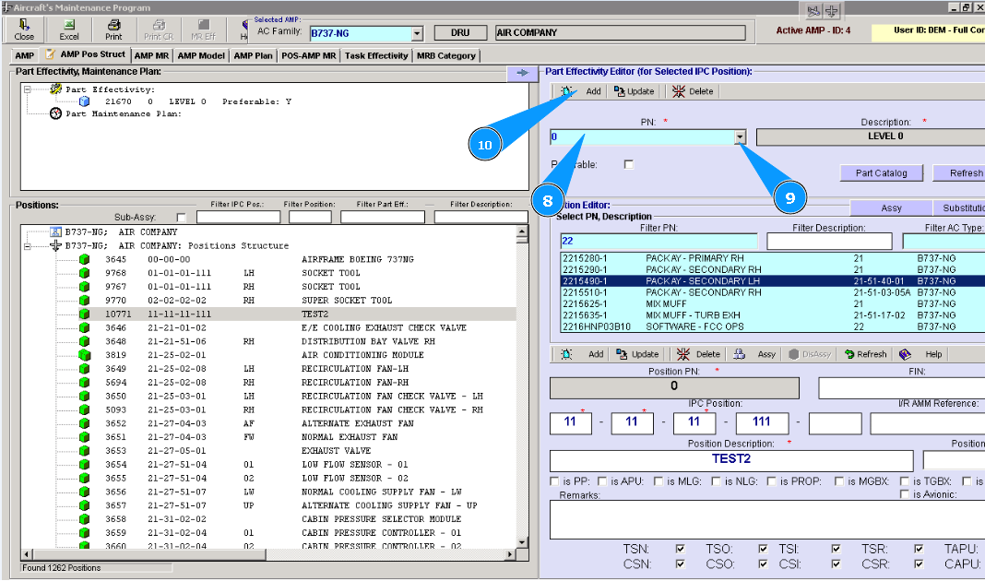Screen dimensions: 985x581
Task: Open Help in the Position Editor toolbar
Action: point(923,354)
